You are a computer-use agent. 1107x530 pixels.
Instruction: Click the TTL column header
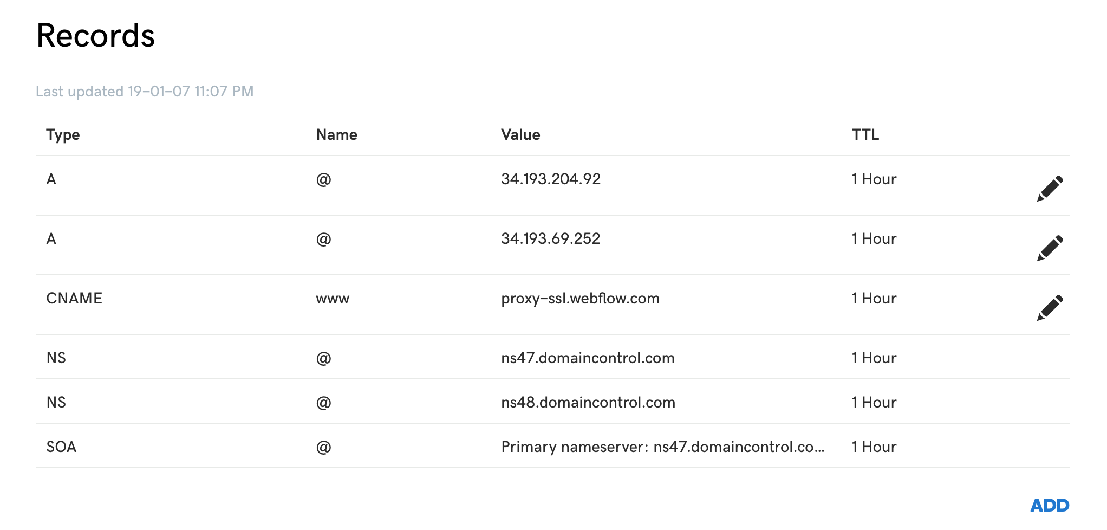865,134
